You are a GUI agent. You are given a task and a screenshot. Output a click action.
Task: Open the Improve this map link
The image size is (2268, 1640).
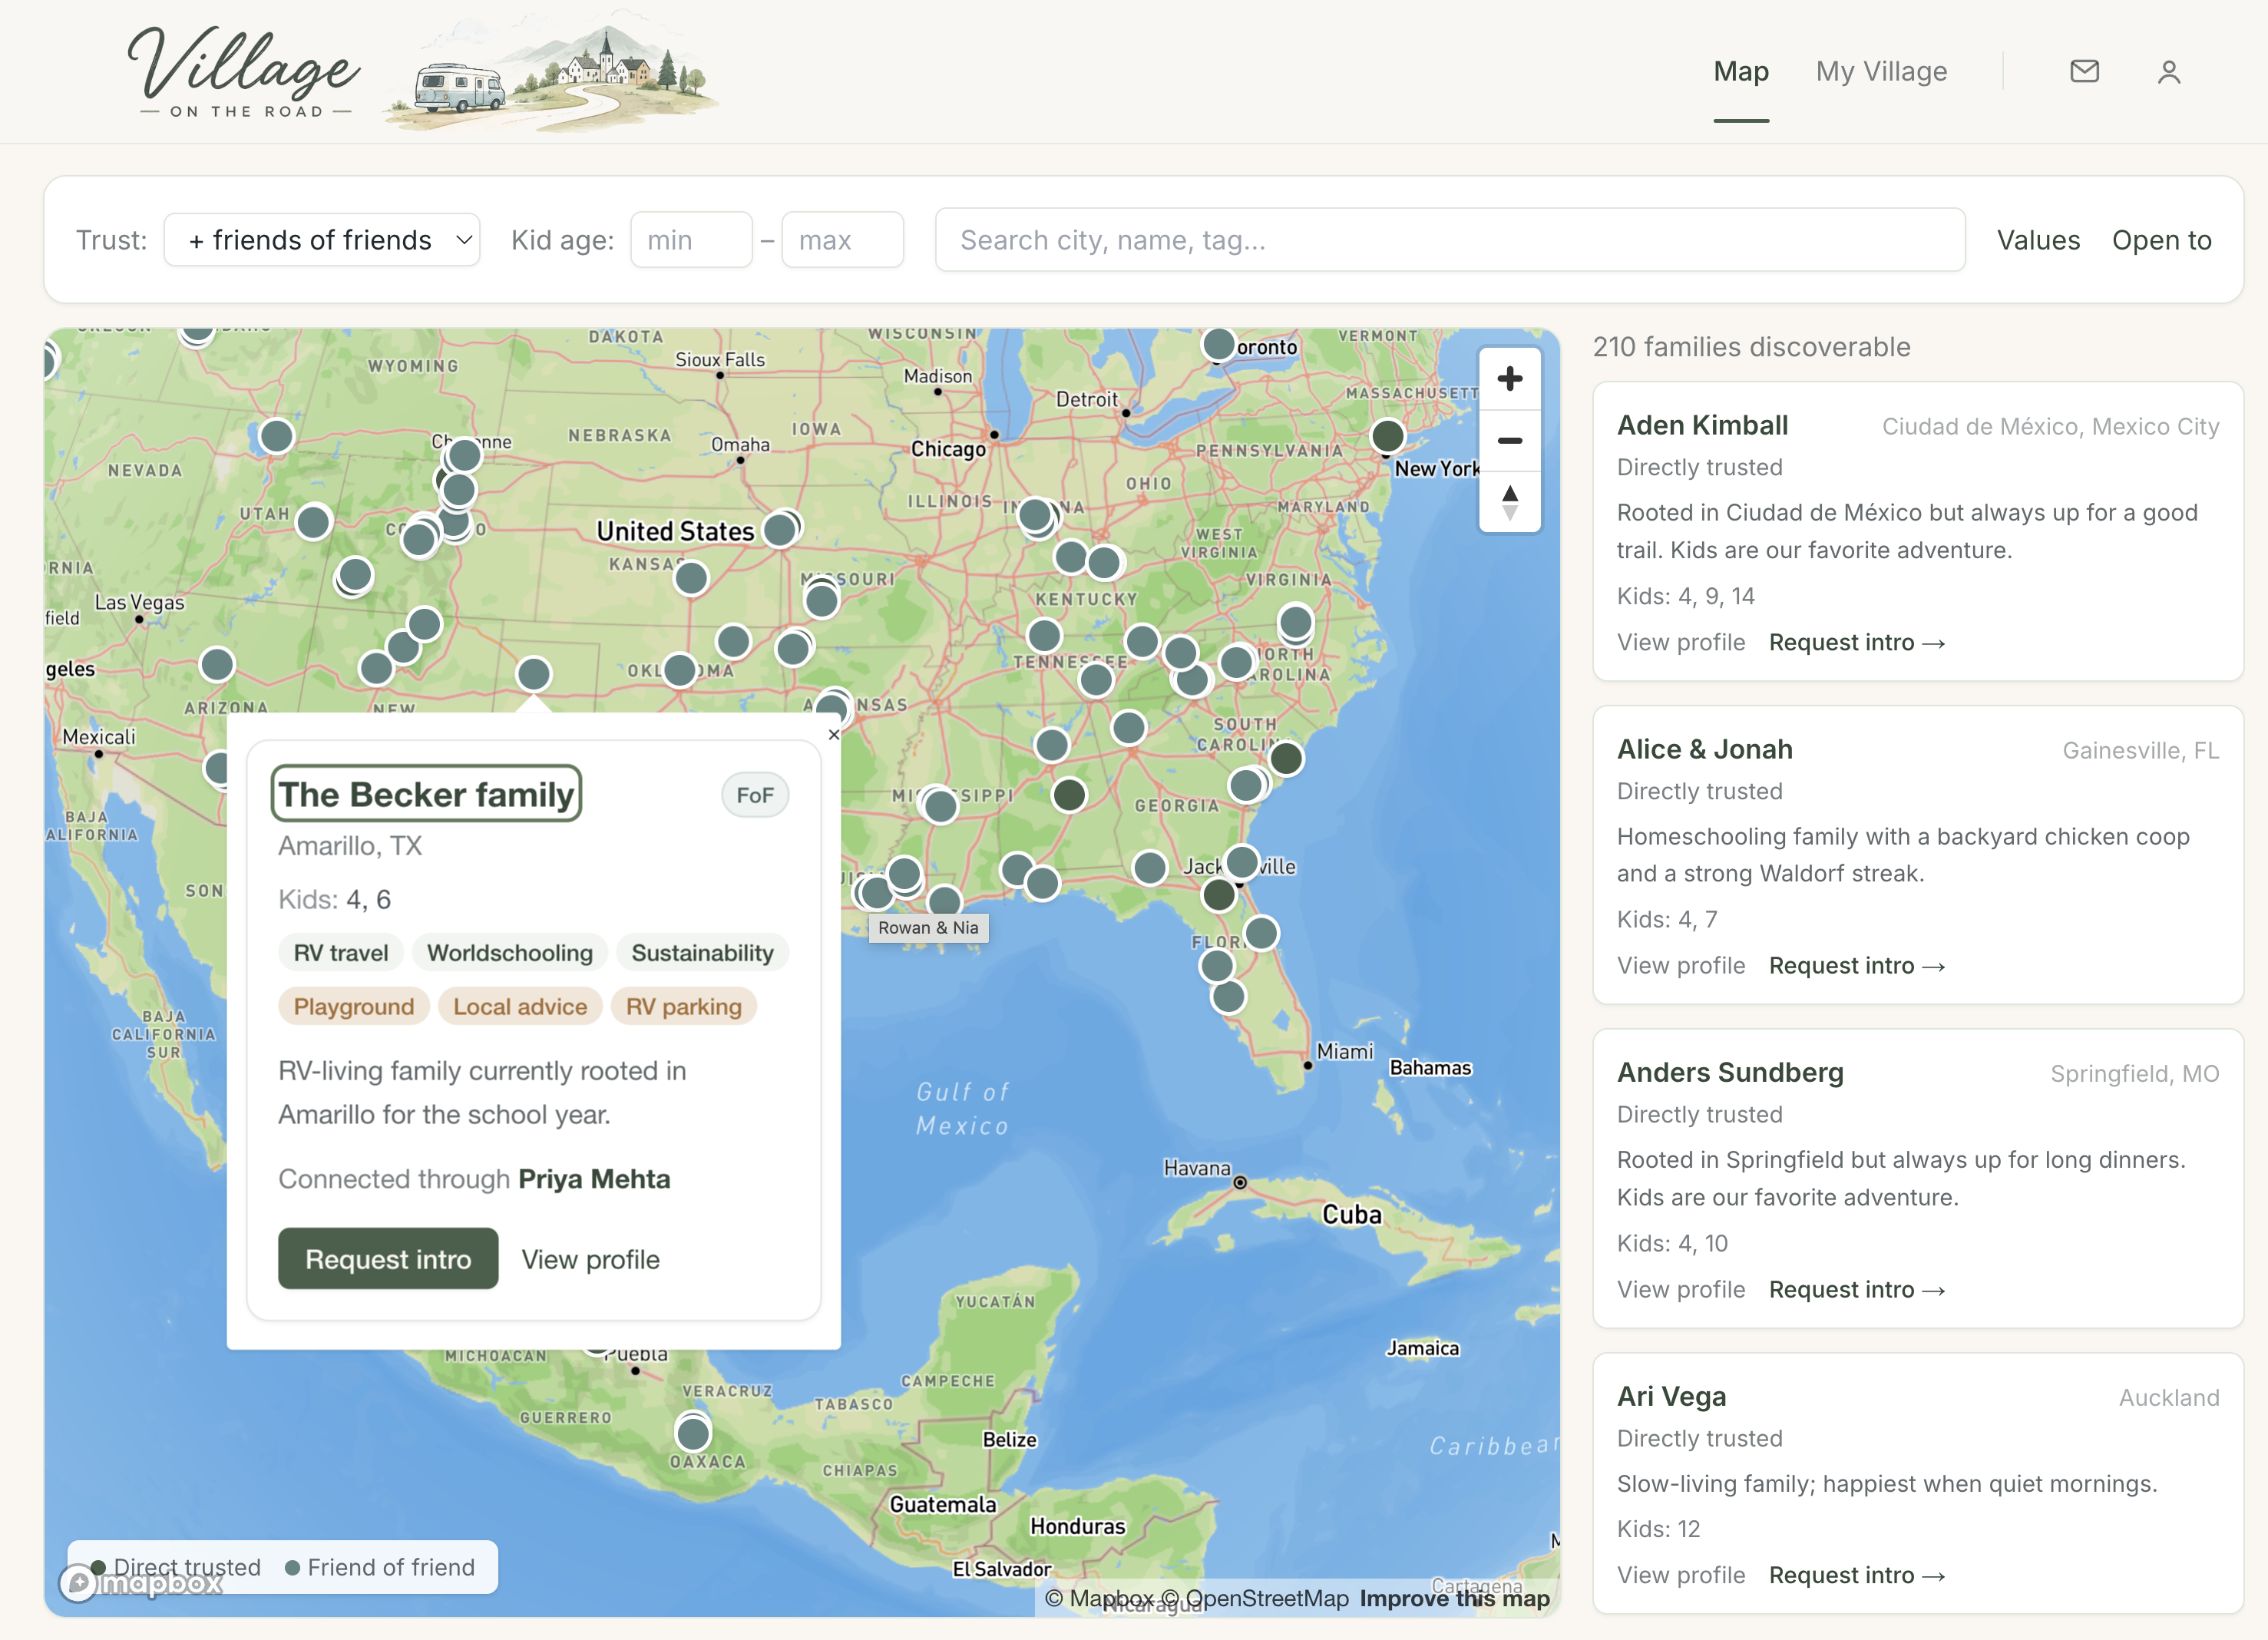pyautogui.click(x=1454, y=1599)
